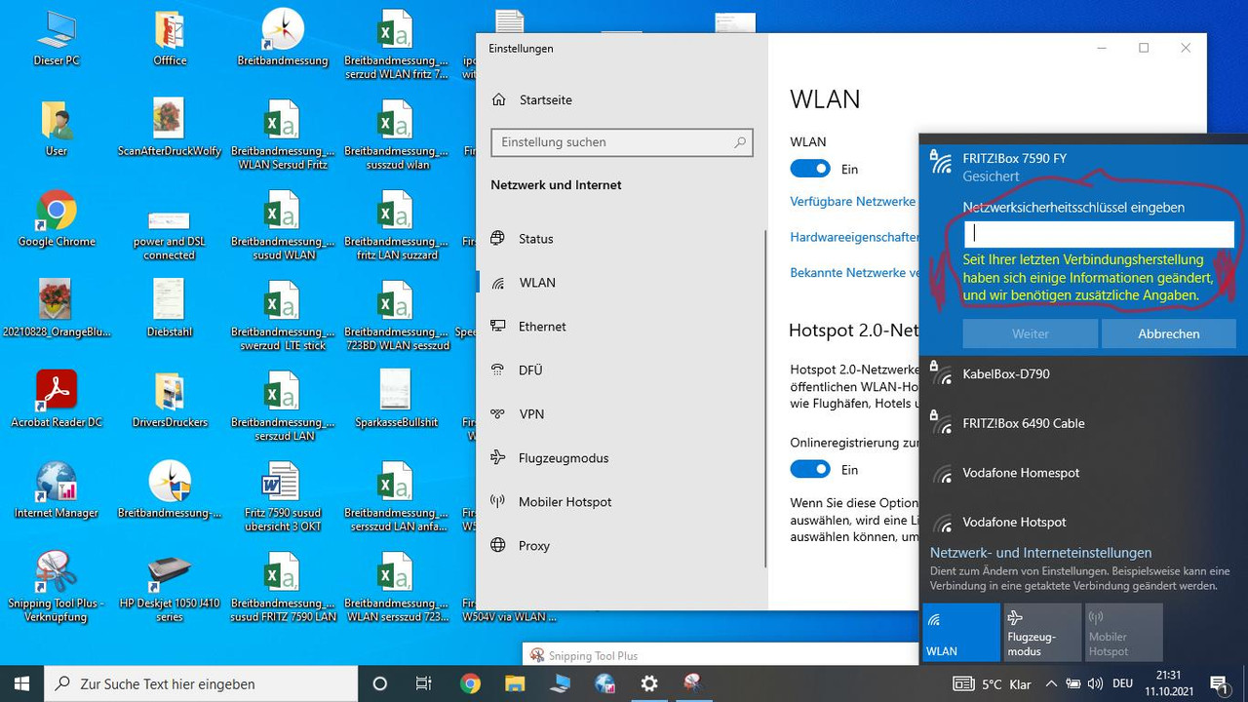Toggle the WLAN switch in Settings
The height and width of the screenshot is (702, 1248).
pyautogui.click(x=809, y=169)
